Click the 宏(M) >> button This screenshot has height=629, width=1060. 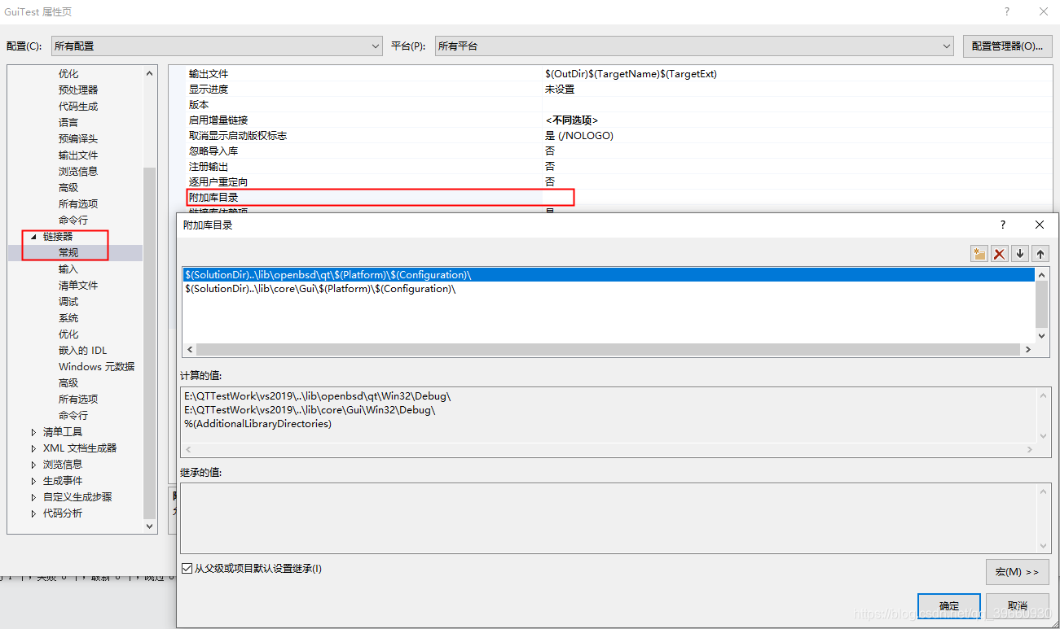coord(1018,572)
